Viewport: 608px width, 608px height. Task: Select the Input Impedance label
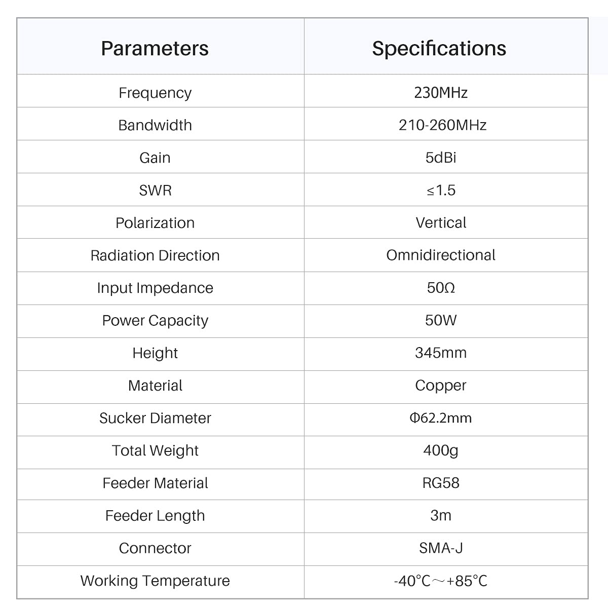click(x=155, y=288)
